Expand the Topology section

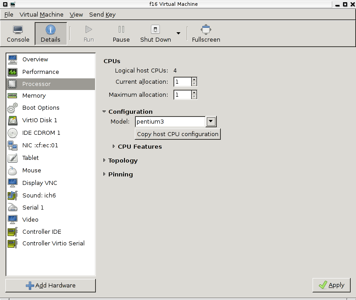[x=104, y=160]
